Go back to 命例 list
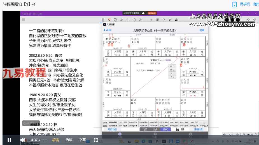The image size is (259, 145). click(x=108, y=30)
